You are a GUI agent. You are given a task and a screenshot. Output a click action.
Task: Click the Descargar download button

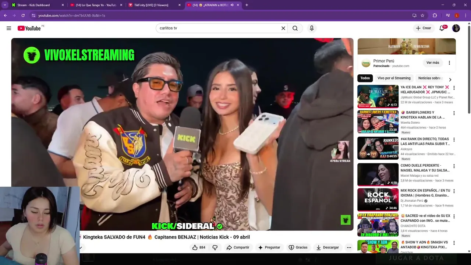coord(327,247)
